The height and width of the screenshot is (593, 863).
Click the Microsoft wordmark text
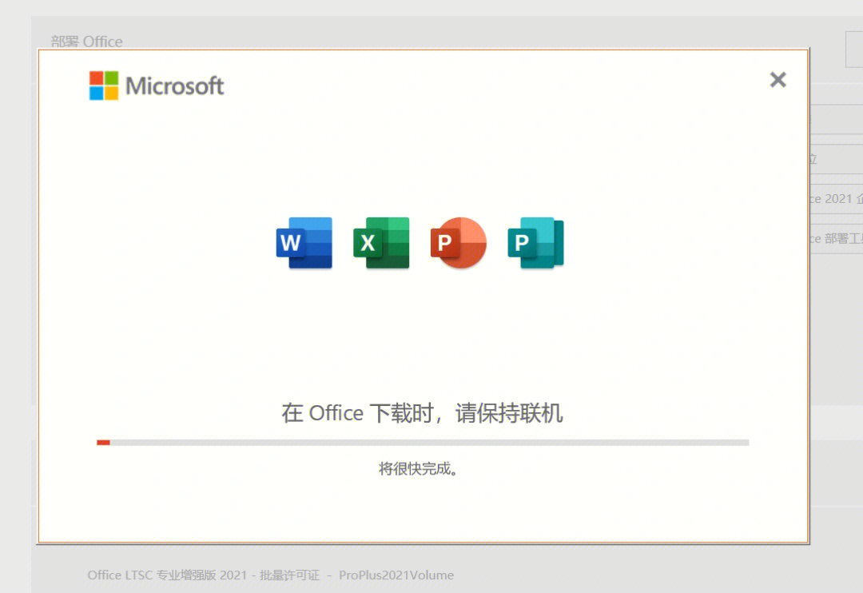(174, 86)
